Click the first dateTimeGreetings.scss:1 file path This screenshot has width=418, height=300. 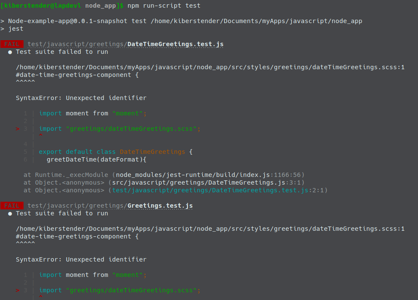click(210, 67)
